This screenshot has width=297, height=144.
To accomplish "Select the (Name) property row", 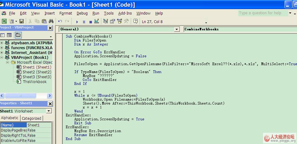I will click(25, 125).
